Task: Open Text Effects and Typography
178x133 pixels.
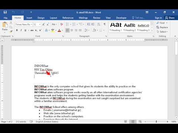Action: pos(46,30)
